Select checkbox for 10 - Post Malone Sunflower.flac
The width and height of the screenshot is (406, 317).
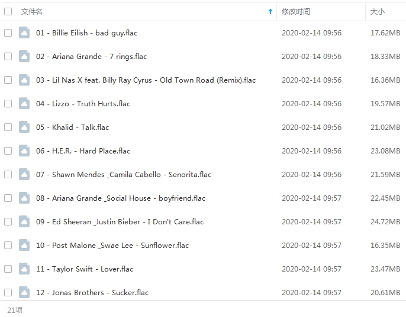tap(8, 245)
